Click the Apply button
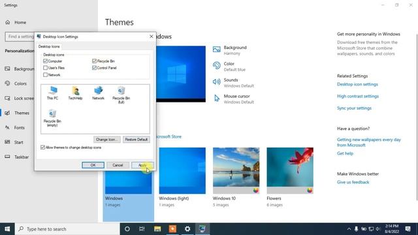 [142, 165]
